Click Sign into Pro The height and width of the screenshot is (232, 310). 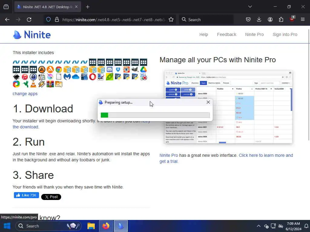[x=285, y=34]
